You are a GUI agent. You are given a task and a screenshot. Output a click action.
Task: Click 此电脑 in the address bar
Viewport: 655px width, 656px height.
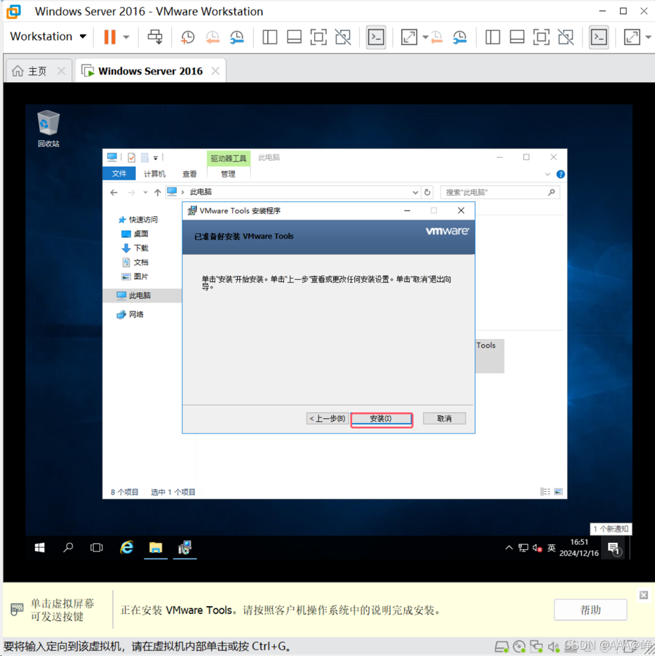click(201, 192)
